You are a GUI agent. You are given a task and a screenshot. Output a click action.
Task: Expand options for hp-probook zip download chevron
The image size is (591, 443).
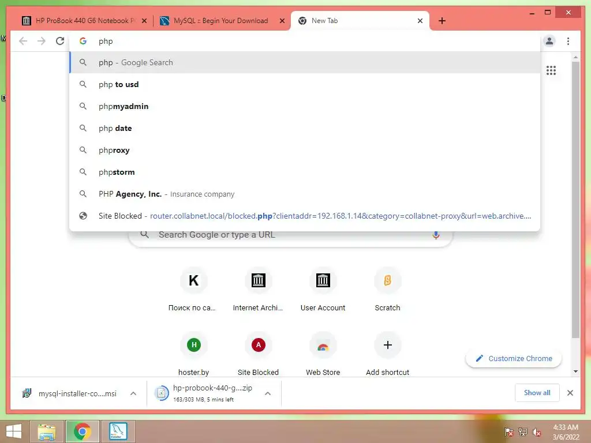pyautogui.click(x=268, y=393)
